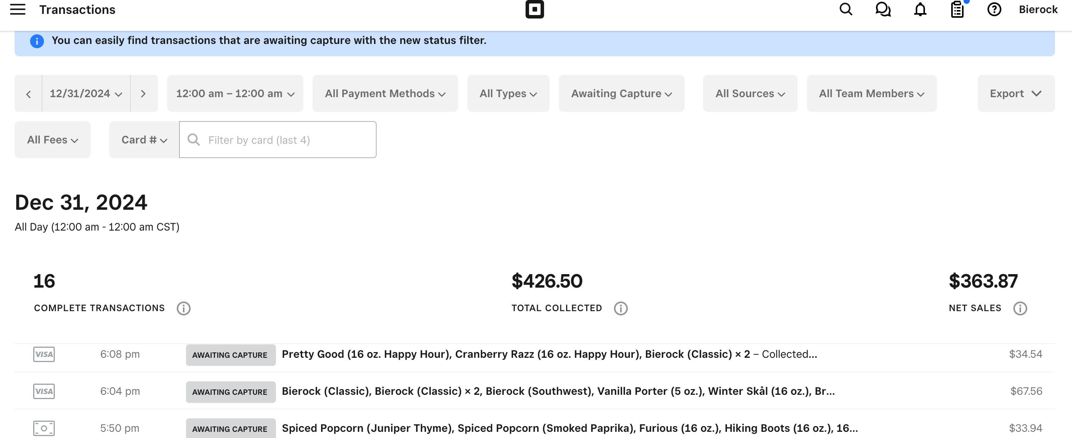This screenshot has height=438, width=1072.
Task: Open the setup clipboard icon
Action: (957, 9)
